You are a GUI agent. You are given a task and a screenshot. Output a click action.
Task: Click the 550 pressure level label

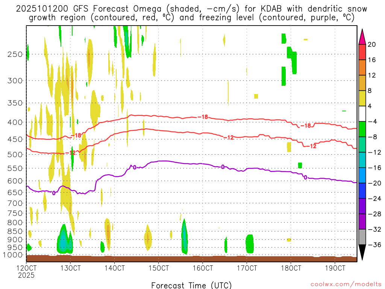point(15,168)
